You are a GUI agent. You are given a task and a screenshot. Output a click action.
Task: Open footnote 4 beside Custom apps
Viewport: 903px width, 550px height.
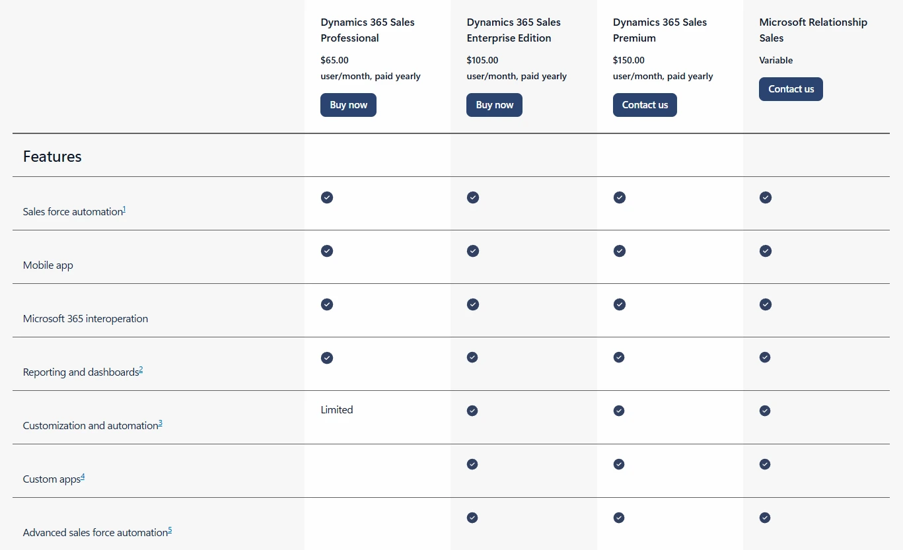tap(82, 475)
